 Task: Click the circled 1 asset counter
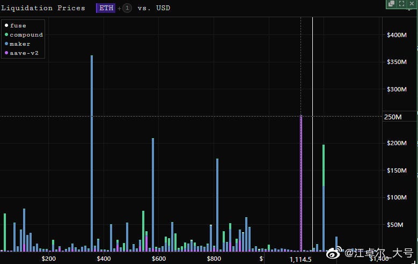pyautogui.click(x=127, y=8)
